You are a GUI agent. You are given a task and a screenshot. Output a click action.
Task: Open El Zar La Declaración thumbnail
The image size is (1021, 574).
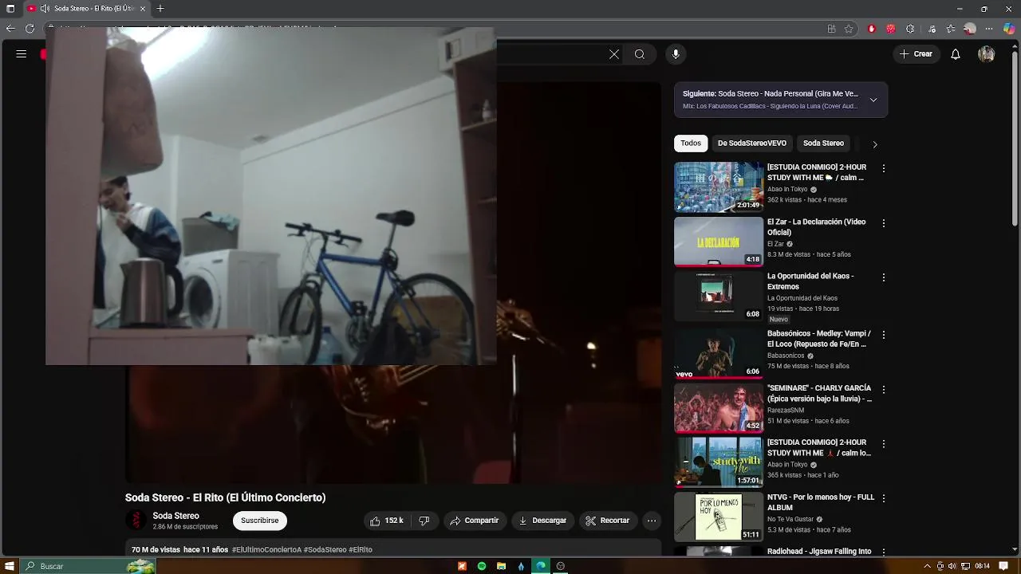719,242
